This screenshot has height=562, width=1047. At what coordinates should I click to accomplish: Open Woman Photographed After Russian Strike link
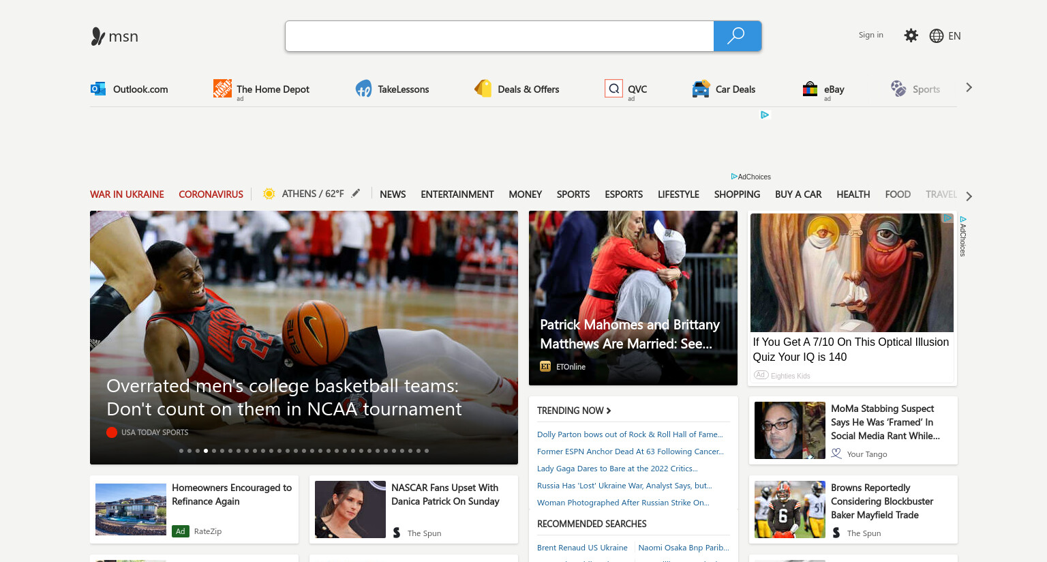623,503
